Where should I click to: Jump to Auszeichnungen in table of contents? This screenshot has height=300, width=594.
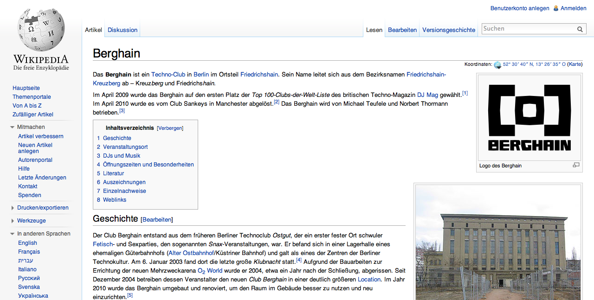click(124, 182)
